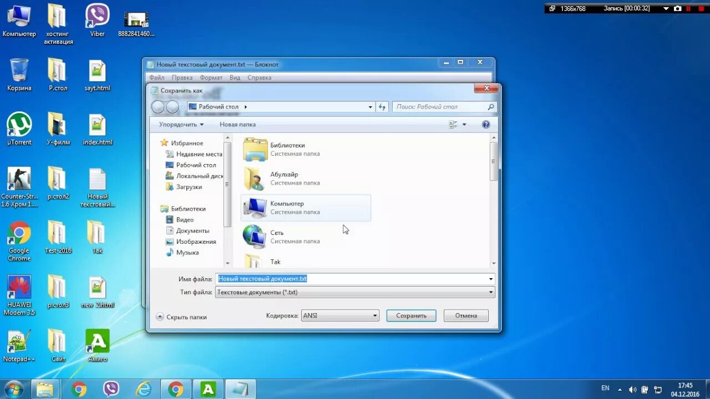Open index.html file on desktop
This screenshot has width=710, height=399.
[x=97, y=129]
